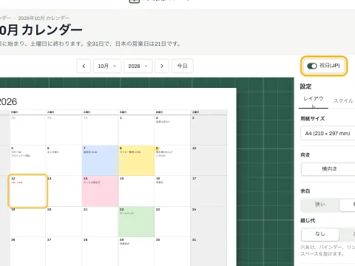Click the 2026年10月 カレンダー breadcrumb

44,18
